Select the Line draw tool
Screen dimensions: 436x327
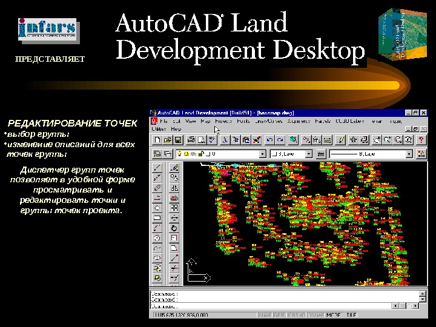click(157, 167)
